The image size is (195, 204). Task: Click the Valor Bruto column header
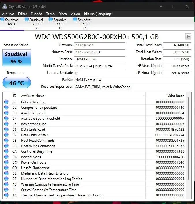tap(166, 96)
